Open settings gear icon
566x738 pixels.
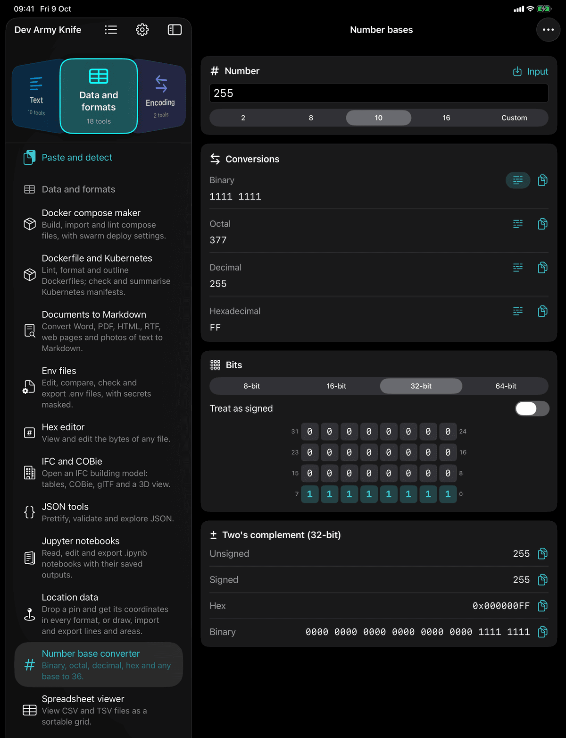[x=142, y=30]
